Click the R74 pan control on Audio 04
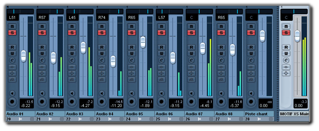The width and height of the screenshot is (319, 131). coord(102,18)
